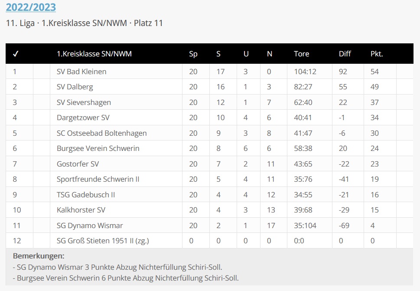420x291 pixels.
Task: Click the Sp column header
Action: tap(193, 54)
